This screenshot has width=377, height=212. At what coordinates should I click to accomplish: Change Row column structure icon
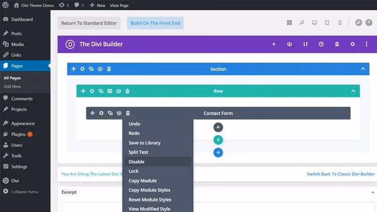(110, 91)
